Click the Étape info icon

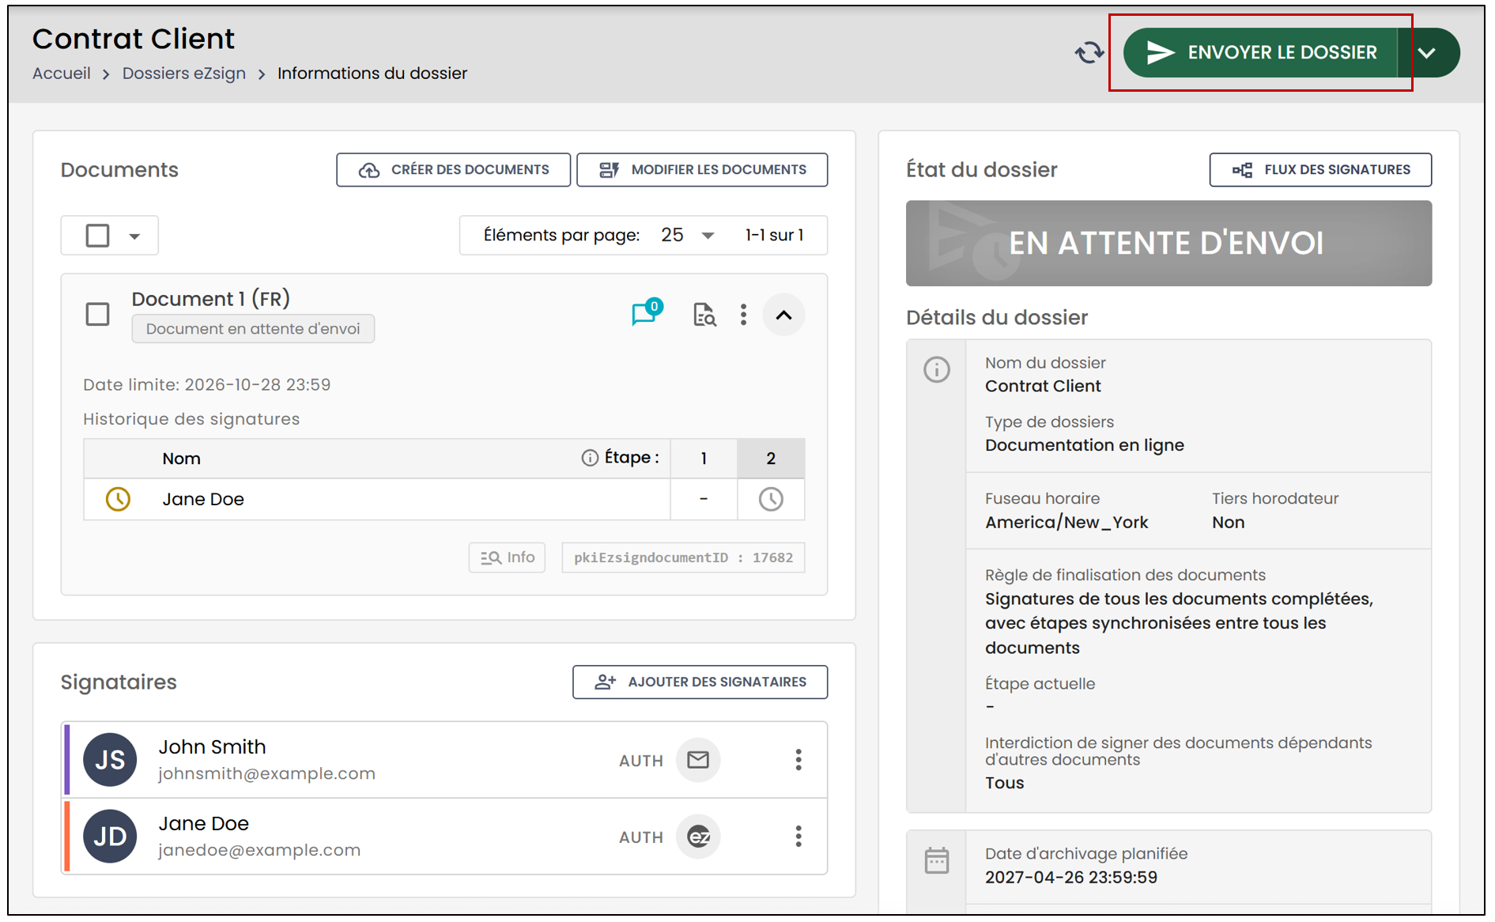(x=590, y=458)
